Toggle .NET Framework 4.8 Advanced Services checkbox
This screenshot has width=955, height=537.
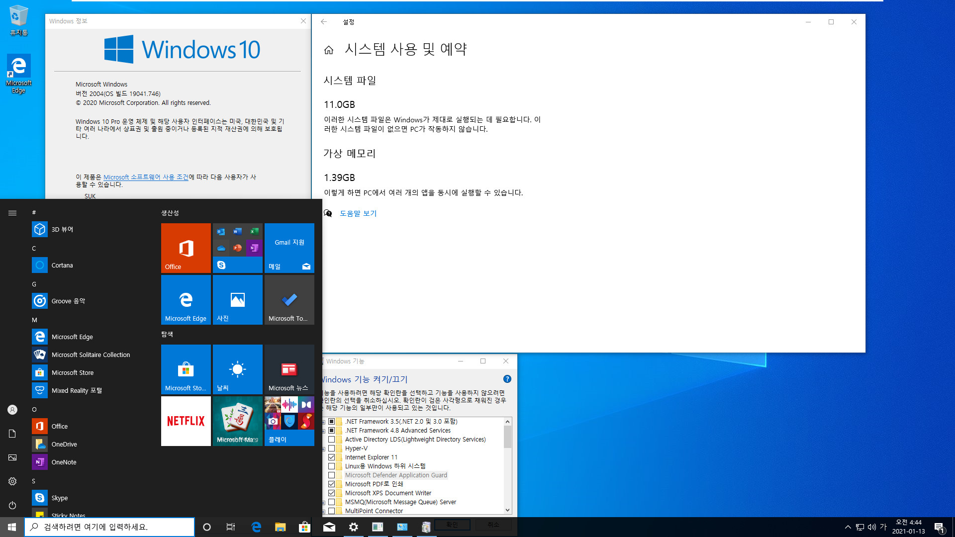[331, 431]
